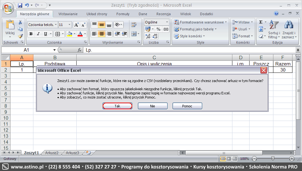
Task: Undo the last action
Action: click(x=27, y=5)
